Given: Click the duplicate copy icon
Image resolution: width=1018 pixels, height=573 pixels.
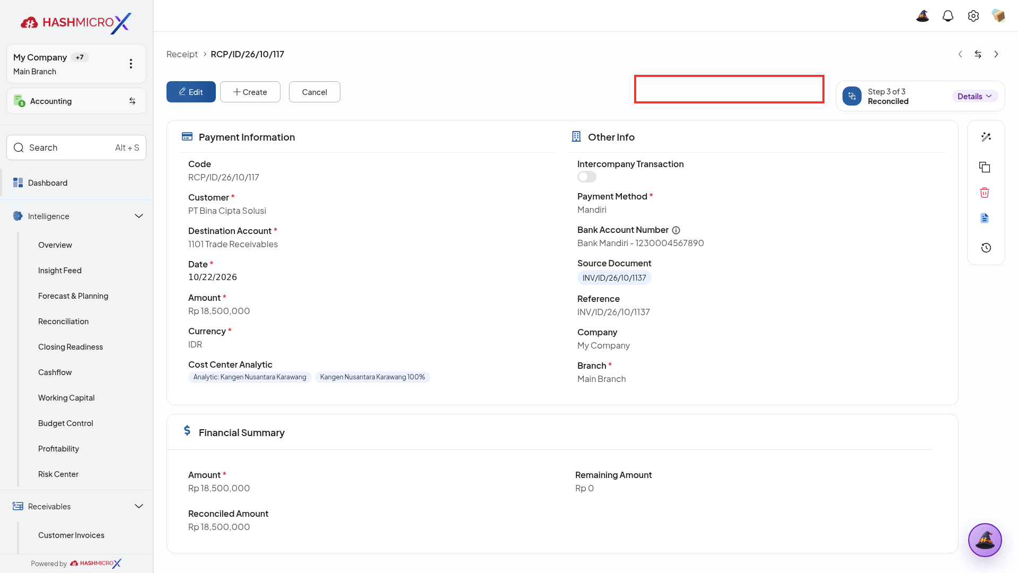Looking at the screenshot, I should [985, 167].
